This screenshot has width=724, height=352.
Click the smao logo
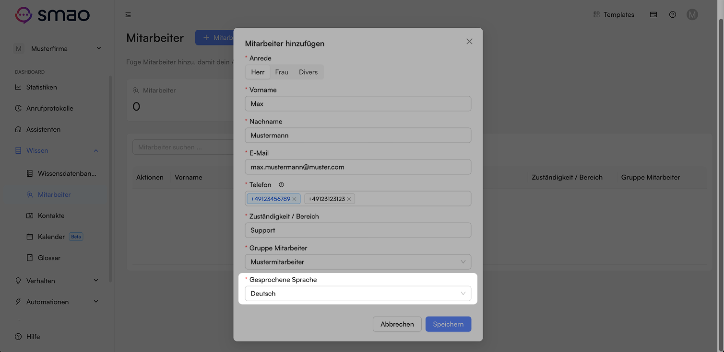tap(52, 15)
